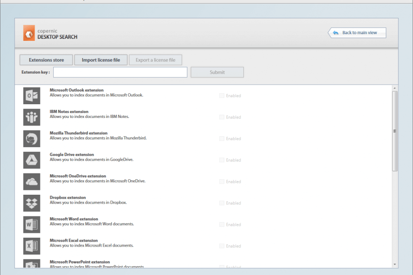Click the Mozilla Thunderbird extension icon

[x=32, y=139]
